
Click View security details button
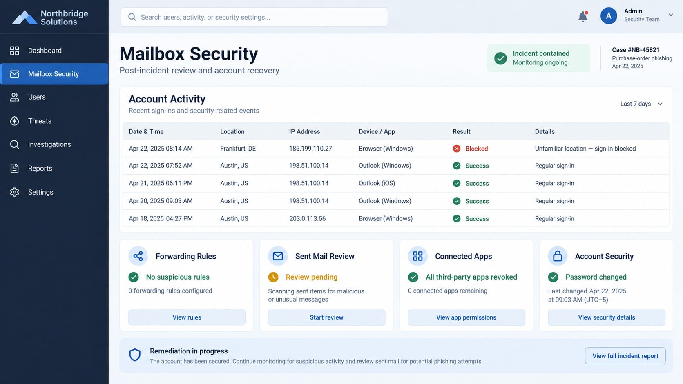[x=607, y=317]
